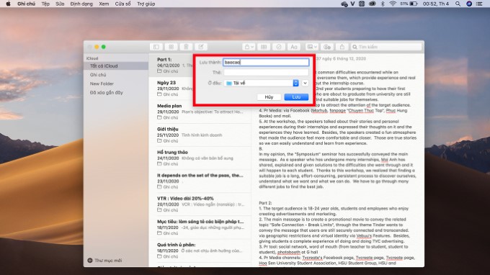Select Tất cả iCloud folder
490x275 pixels.
click(116, 66)
